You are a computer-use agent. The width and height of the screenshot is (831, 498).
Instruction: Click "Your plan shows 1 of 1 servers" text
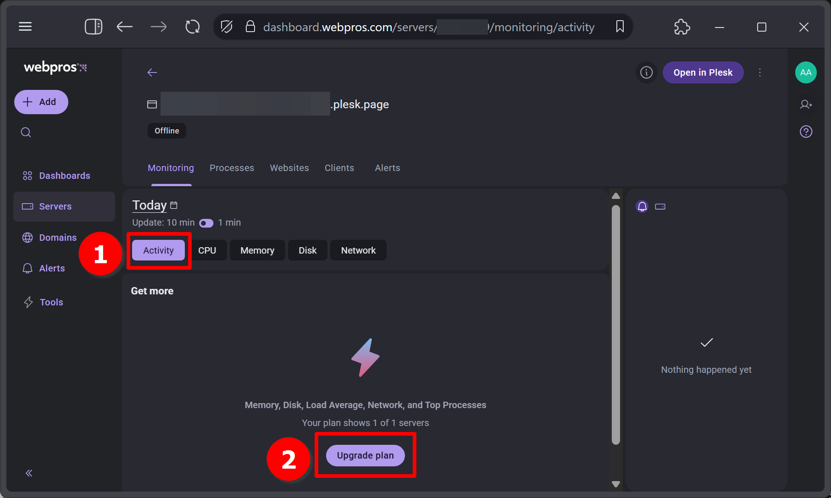pyautogui.click(x=366, y=423)
